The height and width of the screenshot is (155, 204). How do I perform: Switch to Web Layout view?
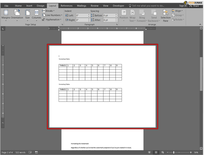coord(163,152)
